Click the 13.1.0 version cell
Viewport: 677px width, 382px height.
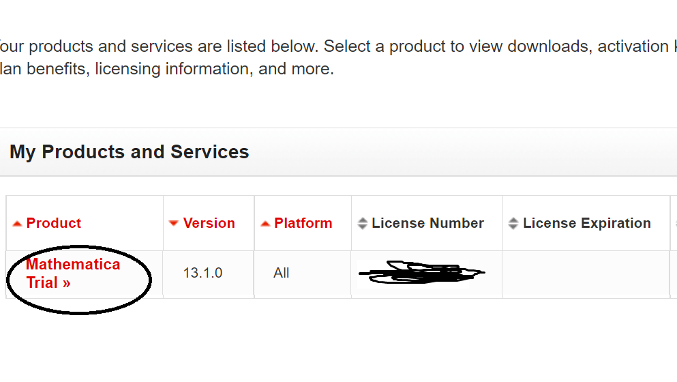[202, 273]
